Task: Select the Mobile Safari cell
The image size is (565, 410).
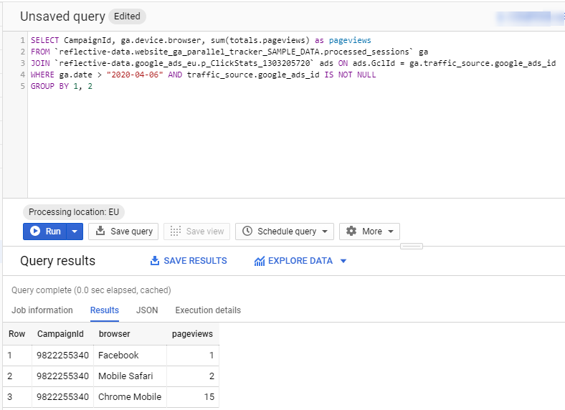Action: coord(130,376)
